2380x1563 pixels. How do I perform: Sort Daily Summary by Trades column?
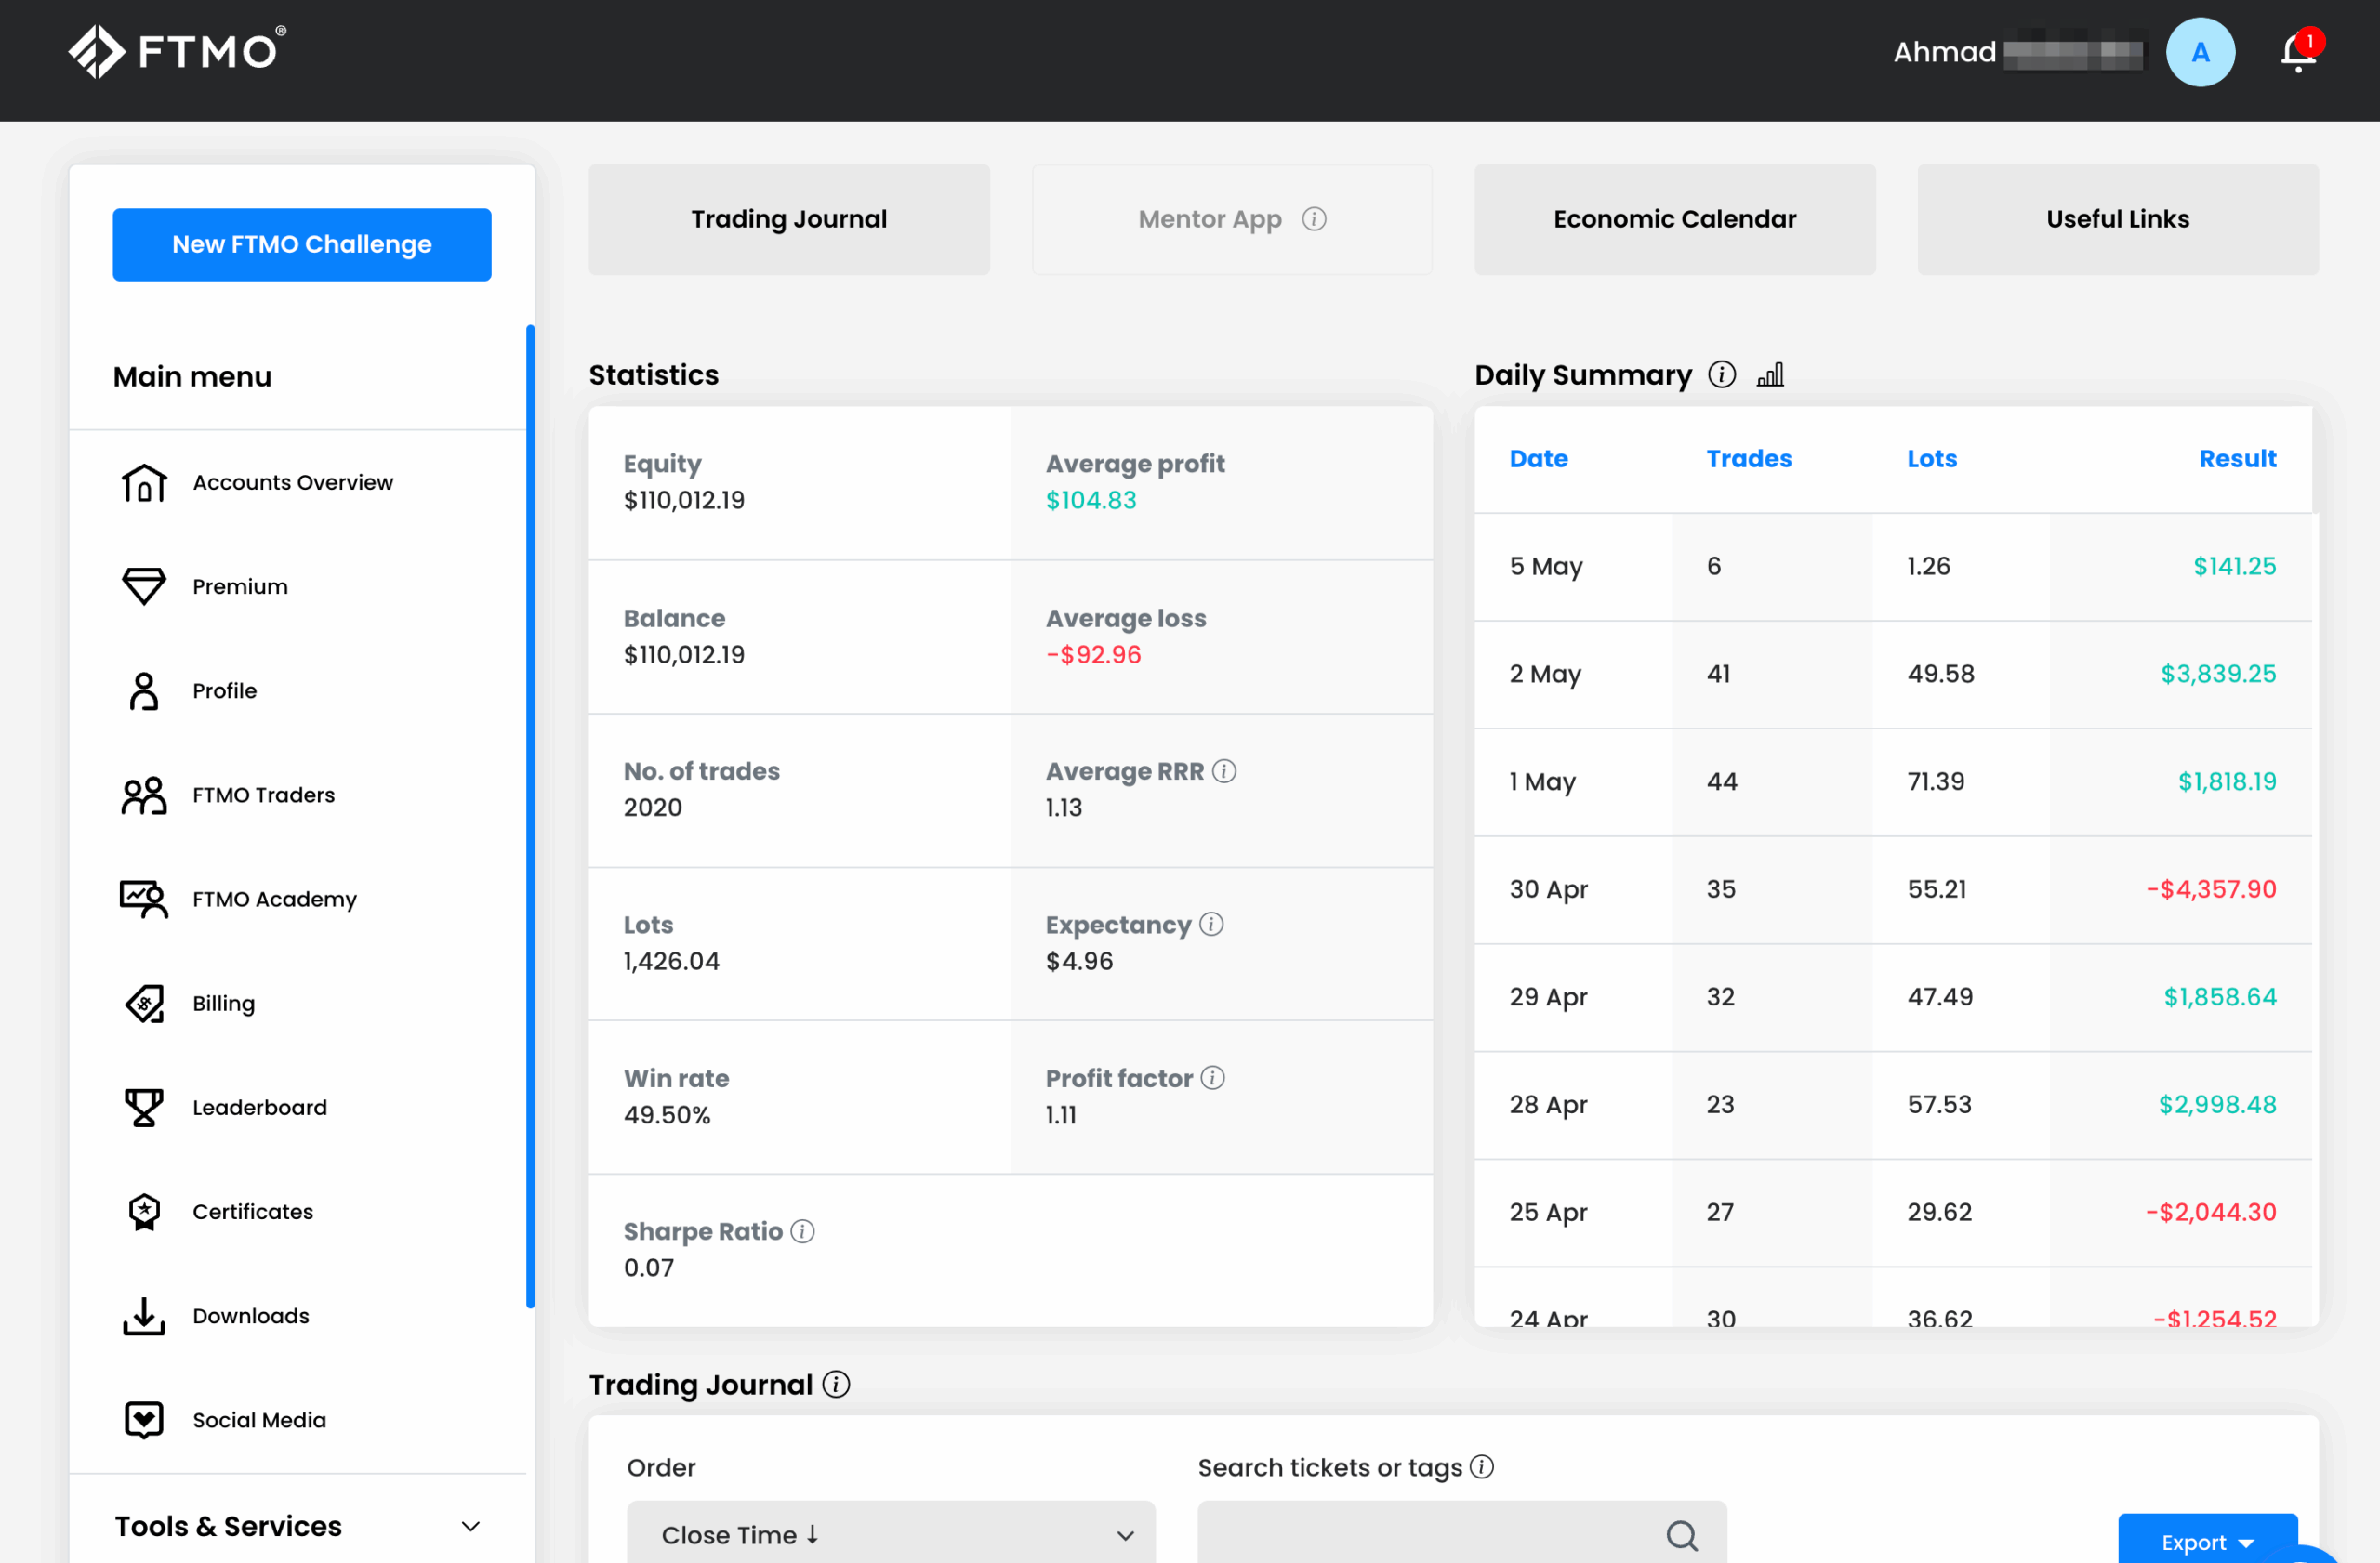1748,459
